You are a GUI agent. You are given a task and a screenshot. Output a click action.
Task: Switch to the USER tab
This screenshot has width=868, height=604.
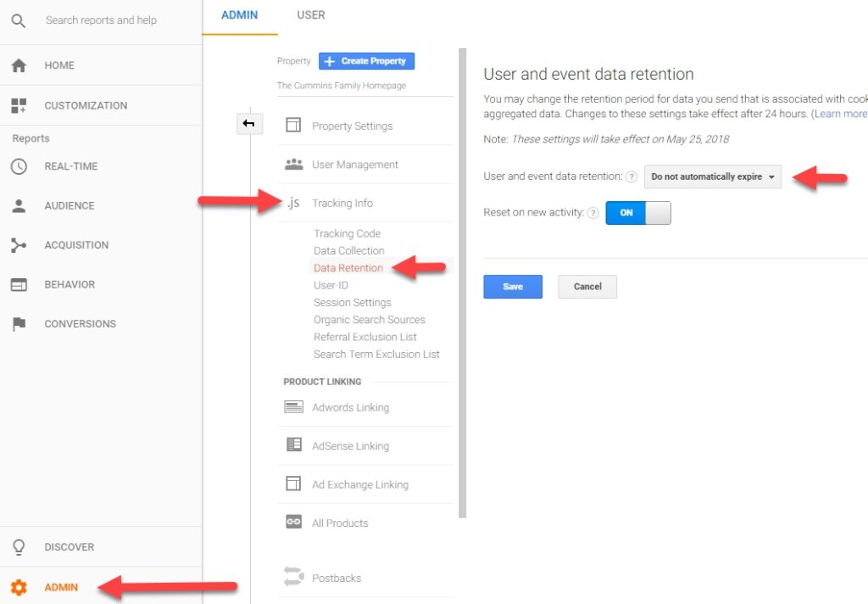click(310, 15)
